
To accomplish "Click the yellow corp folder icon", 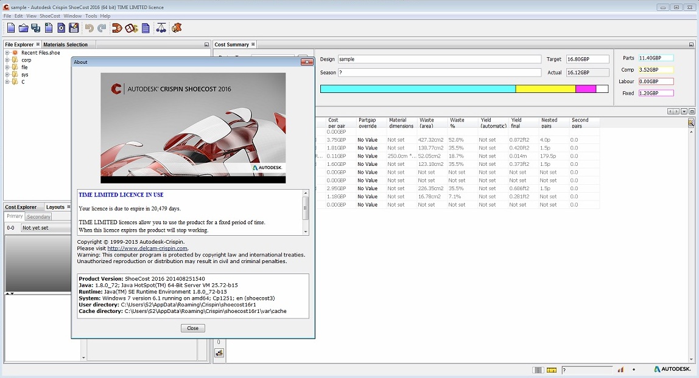I will pos(15,60).
